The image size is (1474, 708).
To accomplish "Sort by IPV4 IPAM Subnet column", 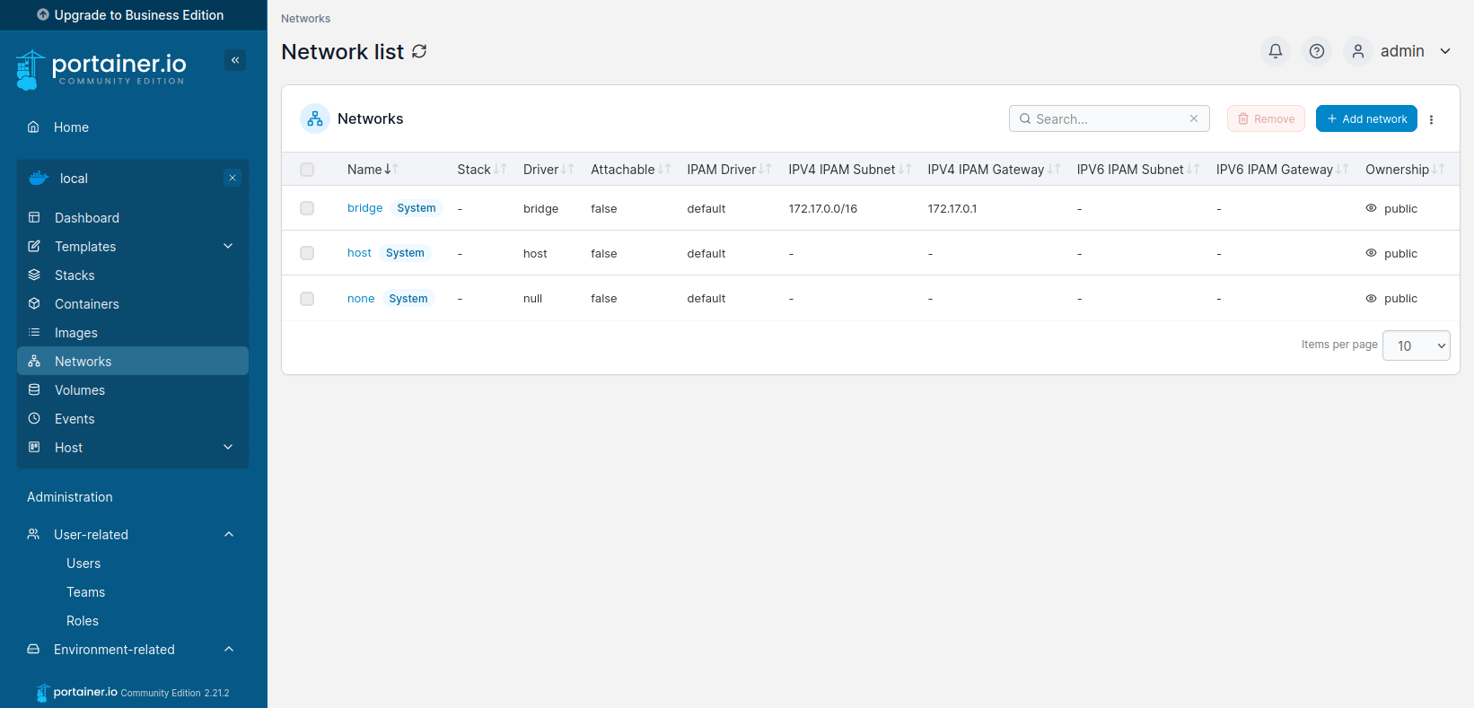I will [x=850, y=170].
